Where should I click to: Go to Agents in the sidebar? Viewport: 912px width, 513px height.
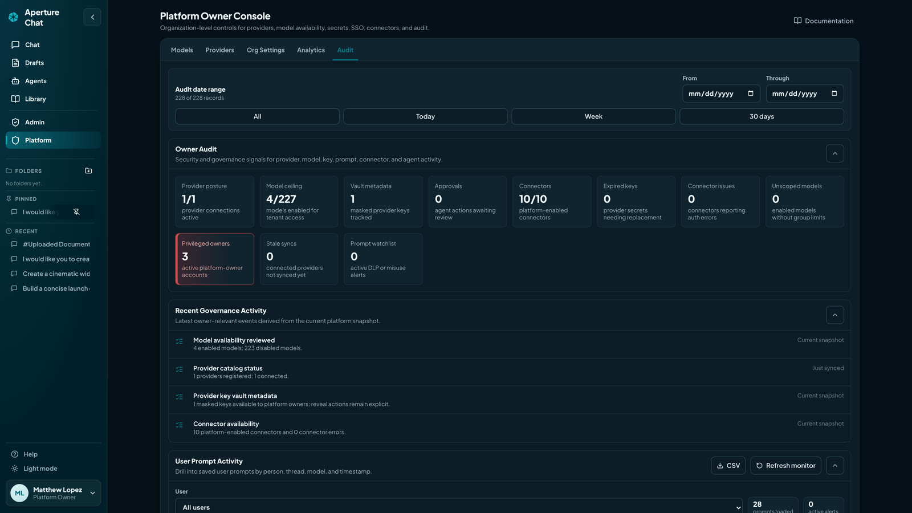click(x=53, y=81)
